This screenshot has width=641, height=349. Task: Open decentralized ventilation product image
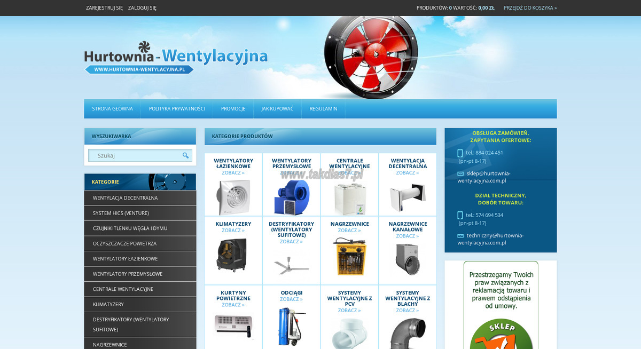(408, 197)
